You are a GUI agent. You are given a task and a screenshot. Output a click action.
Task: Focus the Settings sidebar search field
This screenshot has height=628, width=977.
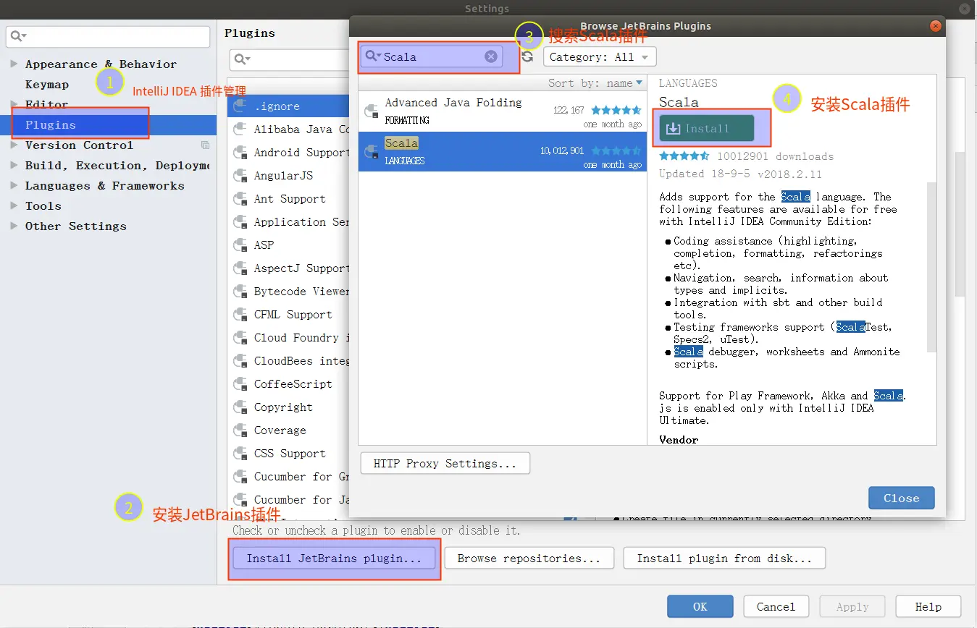point(108,36)
